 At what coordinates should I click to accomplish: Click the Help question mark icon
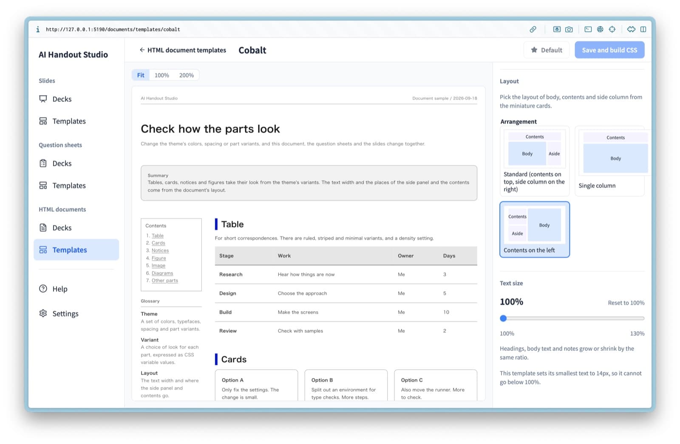click(x=43, y=289)
